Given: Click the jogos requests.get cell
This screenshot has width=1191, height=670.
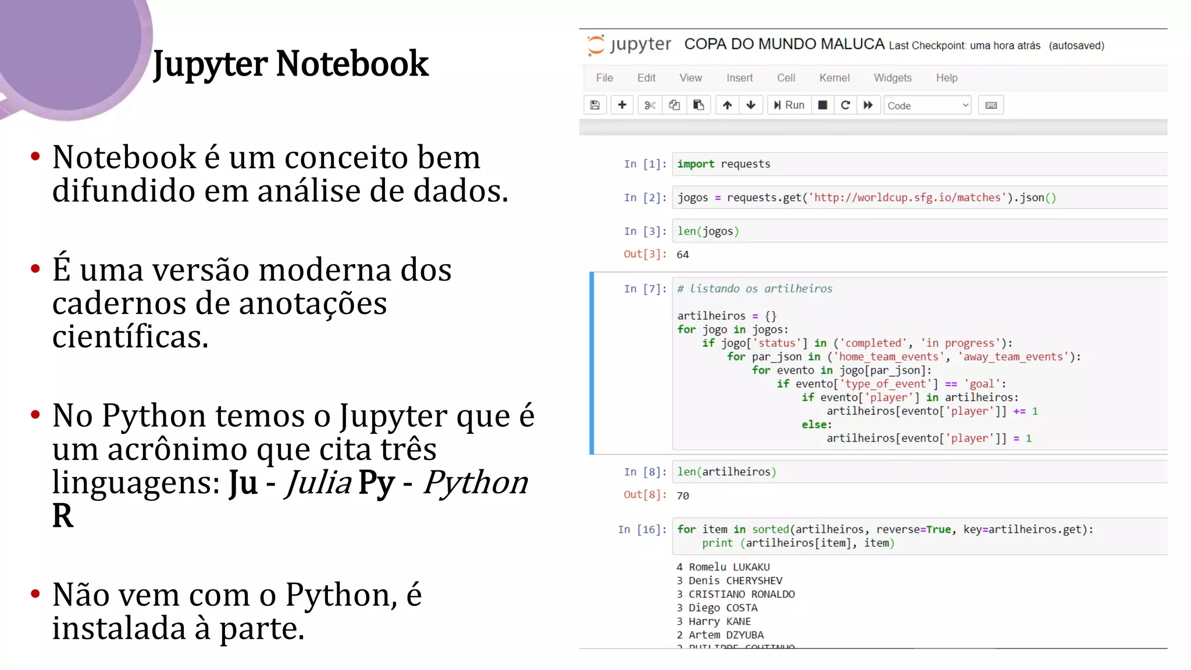Looking at the screenshot, I should click(920, 198).
